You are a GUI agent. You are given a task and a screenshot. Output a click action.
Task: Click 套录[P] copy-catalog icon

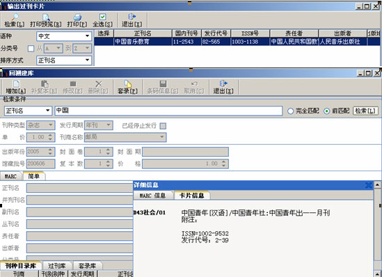(x=127, y=87)
